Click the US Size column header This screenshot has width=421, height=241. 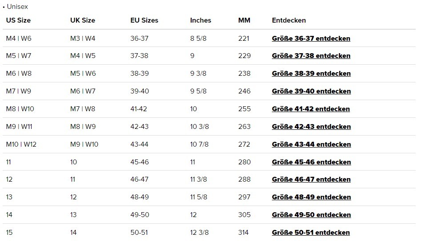click(18, 20)
